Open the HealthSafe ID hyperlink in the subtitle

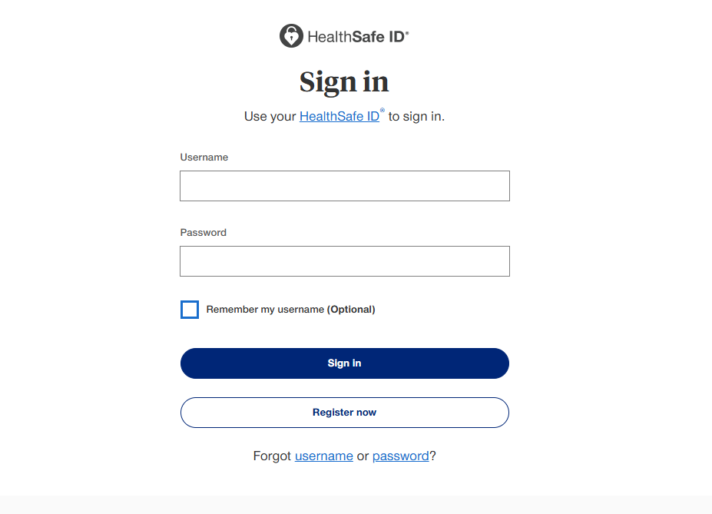[x=339, y=116]
